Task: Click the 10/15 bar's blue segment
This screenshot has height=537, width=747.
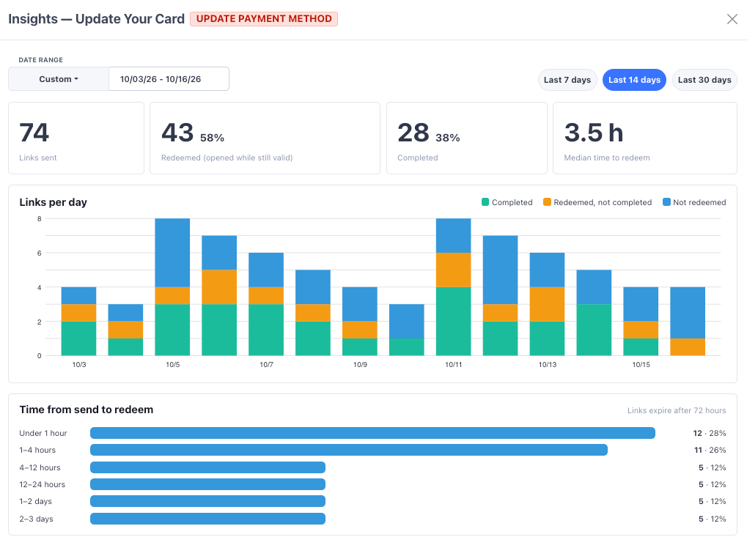Action: tap(641, 304)
